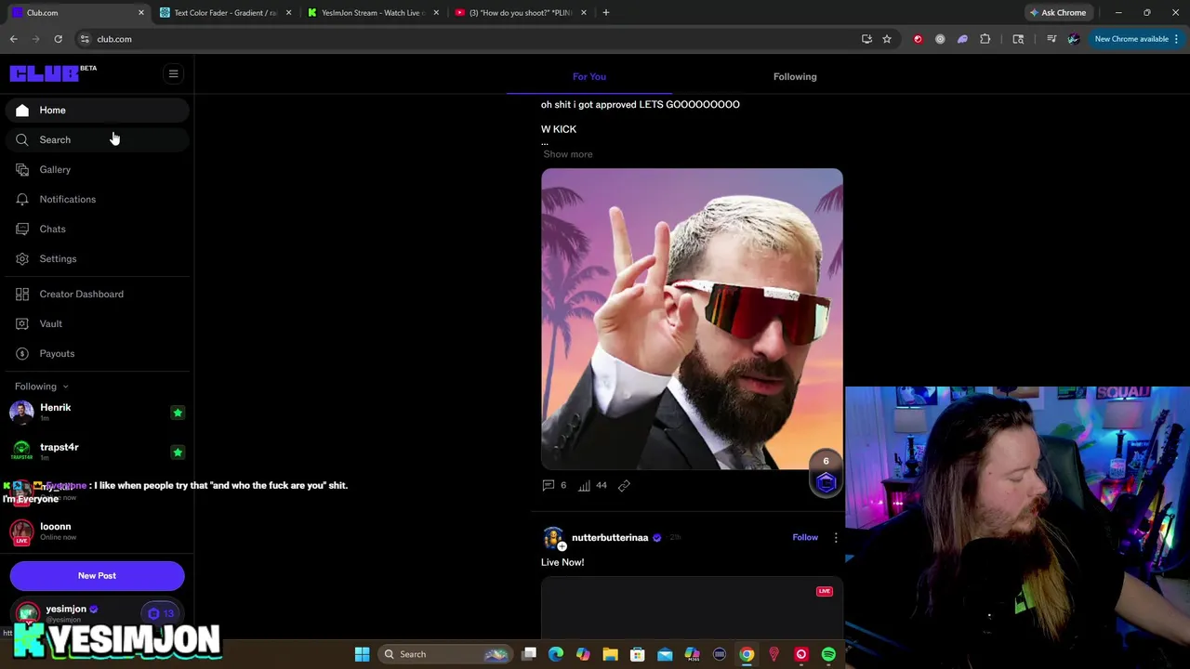Open looonn's profile in Following list
This screenshot has width=1190, height=669.
(x=55, y=526)
